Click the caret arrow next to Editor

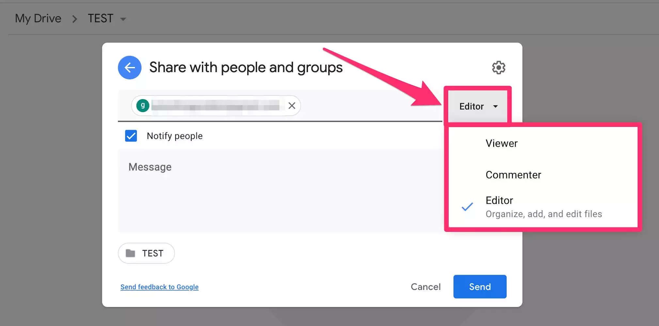(495, 107)
